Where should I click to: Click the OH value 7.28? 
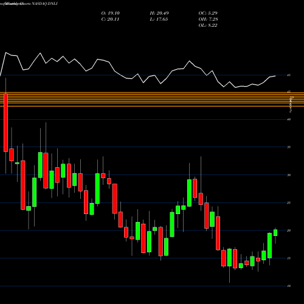(208, 19)
